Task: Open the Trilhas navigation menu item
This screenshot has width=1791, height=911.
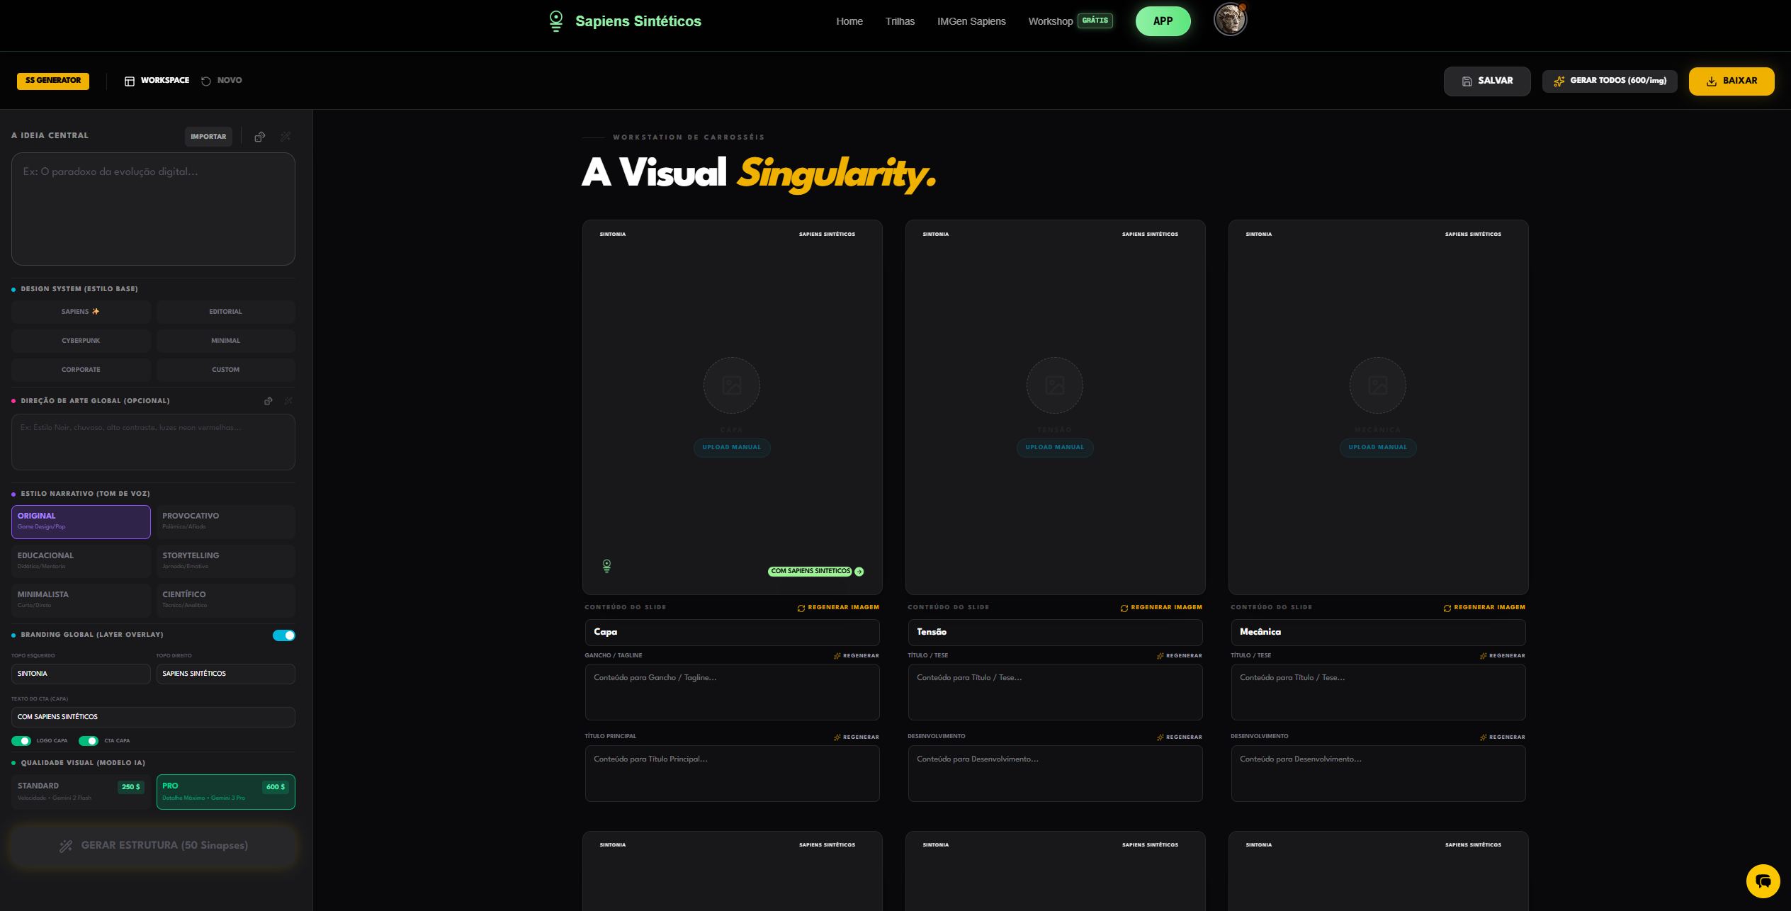Action: click(x=900, y=21)
